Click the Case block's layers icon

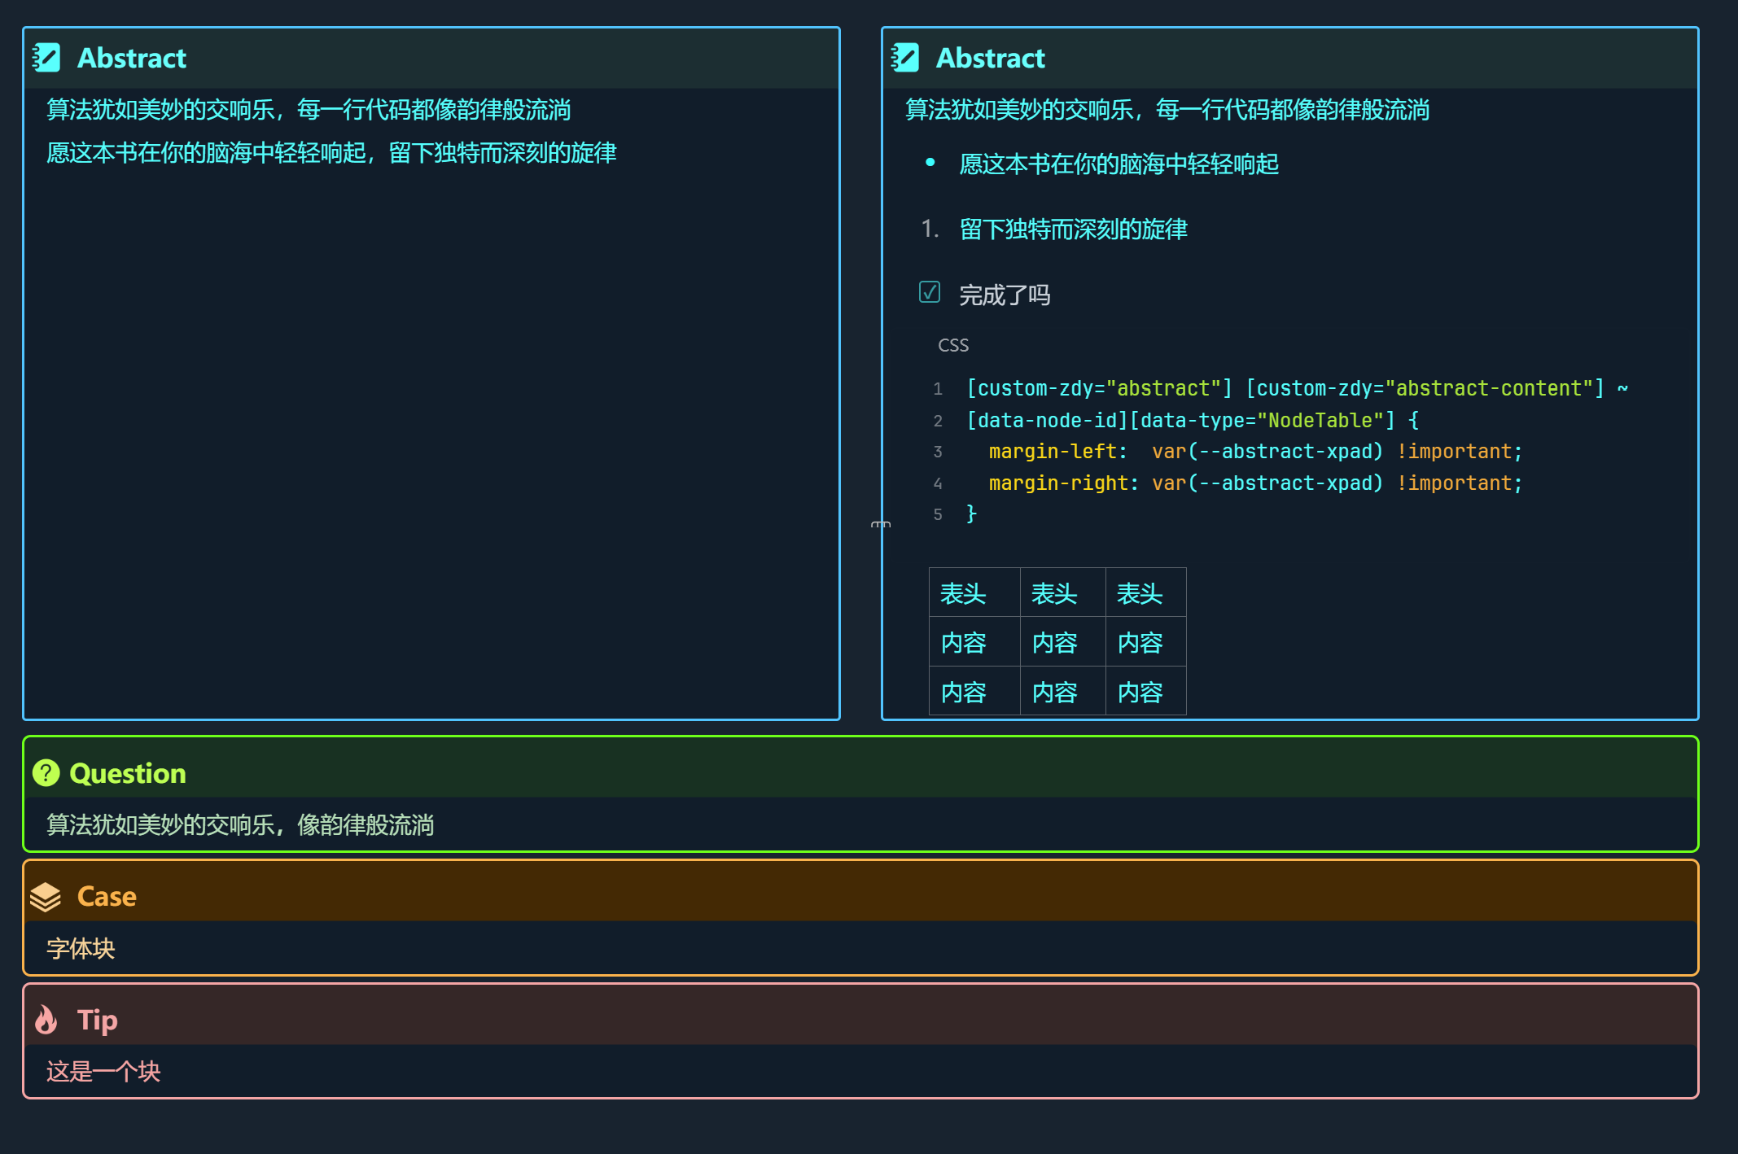pyautogui.click(x=46, y=896)
